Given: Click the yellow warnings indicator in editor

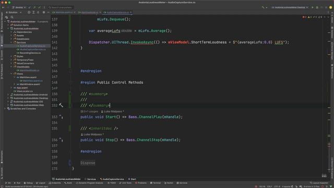Looking at the screenshot, I should (x=309, y=17).
